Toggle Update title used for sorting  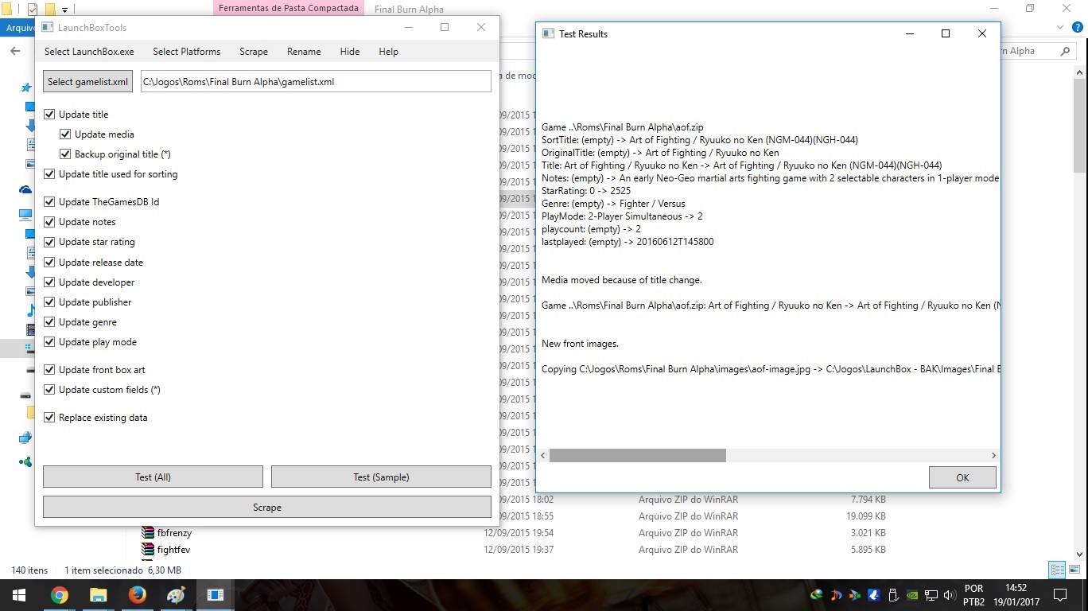[50, 174]
